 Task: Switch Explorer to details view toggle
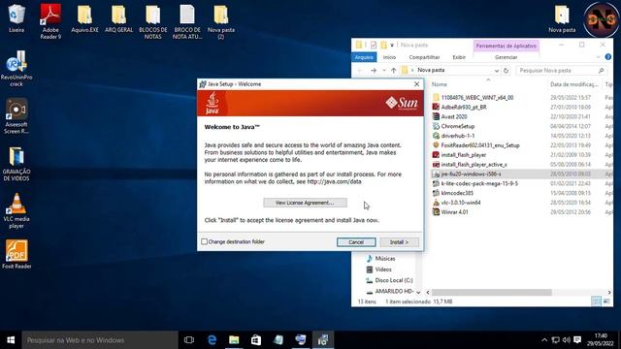coord(596,301)
